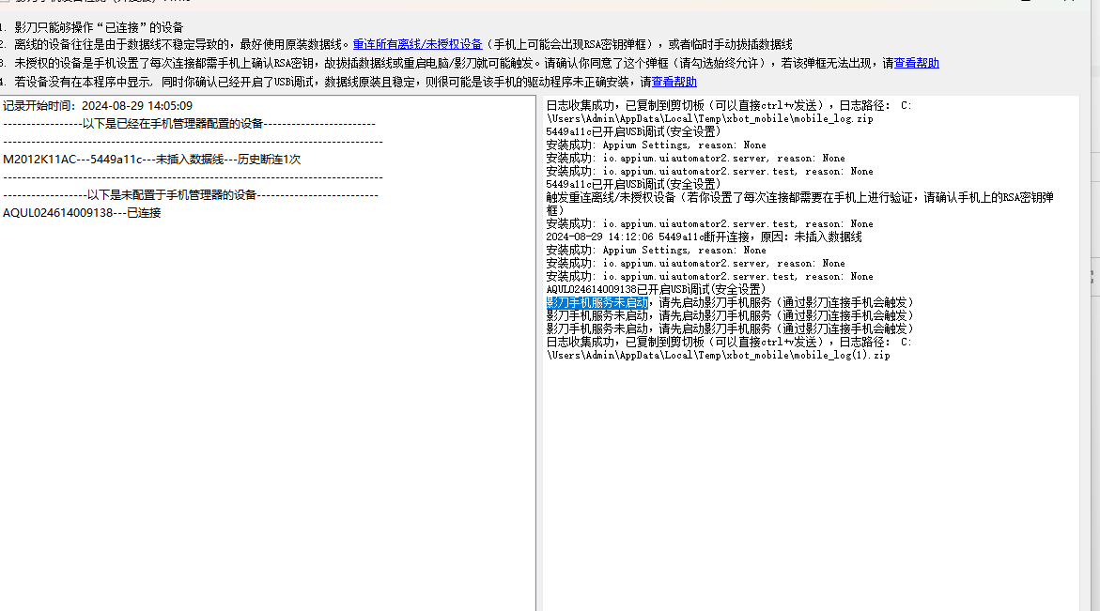Click the 以下是未配置于手机管理器的设备 header

[x=191, y=195]
